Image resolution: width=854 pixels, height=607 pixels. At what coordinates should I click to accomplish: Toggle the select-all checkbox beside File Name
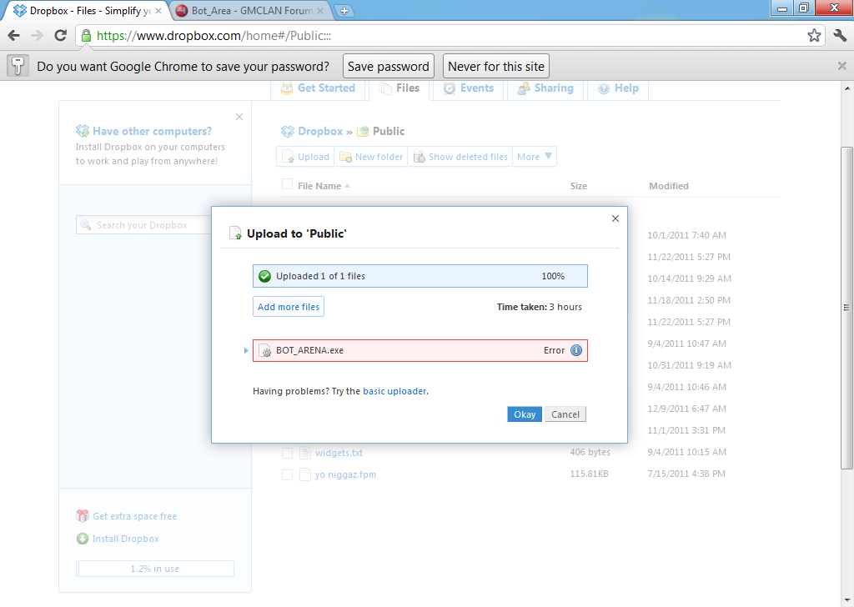[287, 185]
